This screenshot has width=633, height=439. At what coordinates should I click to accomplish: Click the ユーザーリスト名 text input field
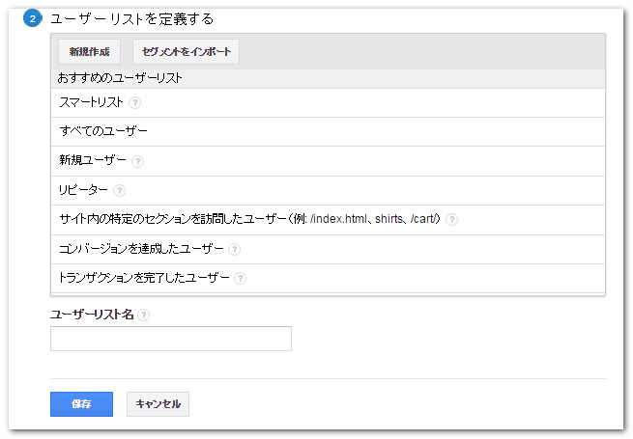pos(170,339)
